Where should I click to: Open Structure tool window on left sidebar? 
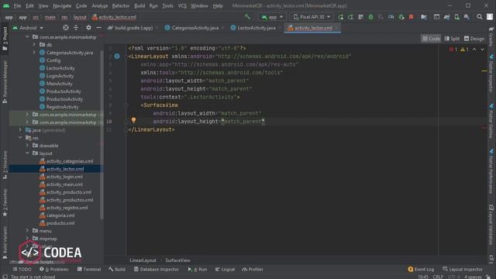point(5,165)
